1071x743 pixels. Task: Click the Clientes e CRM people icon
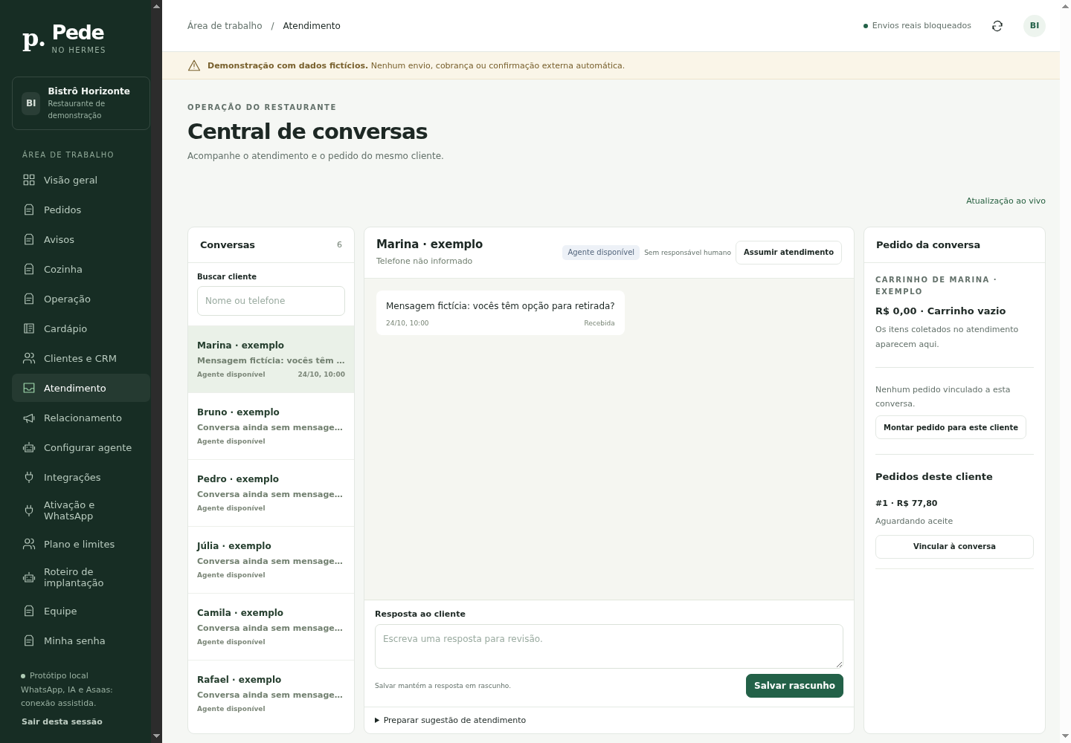coord(29,358)
